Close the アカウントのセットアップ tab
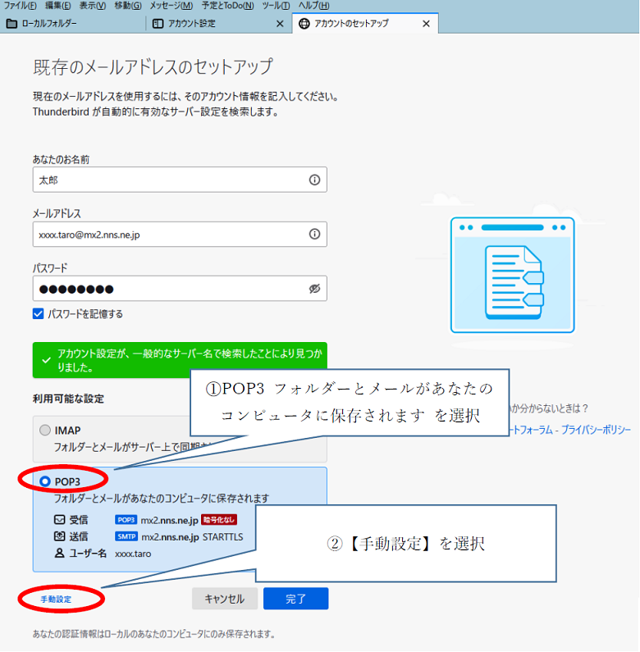The image size is (640, 652). tap(426, 24)
